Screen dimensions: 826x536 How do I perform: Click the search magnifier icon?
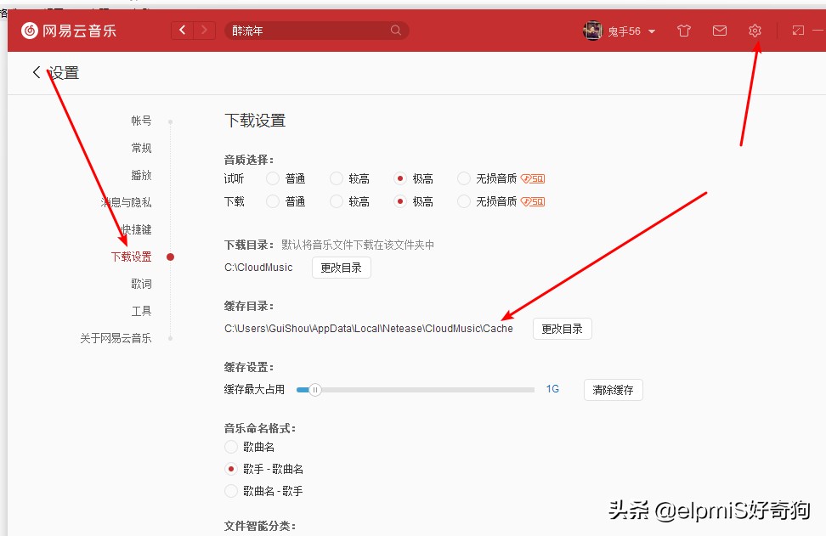click(x=395, y=30)
